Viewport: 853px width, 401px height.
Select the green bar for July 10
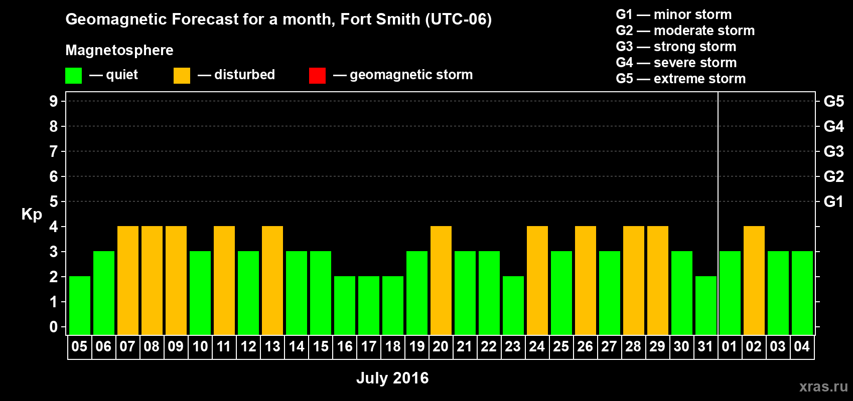(x=200, y=293)
